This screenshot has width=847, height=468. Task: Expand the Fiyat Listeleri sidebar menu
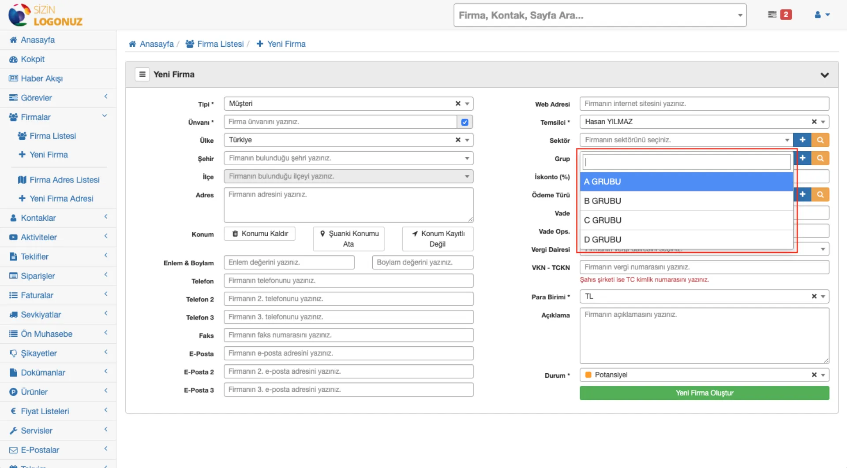click(58, 412)
